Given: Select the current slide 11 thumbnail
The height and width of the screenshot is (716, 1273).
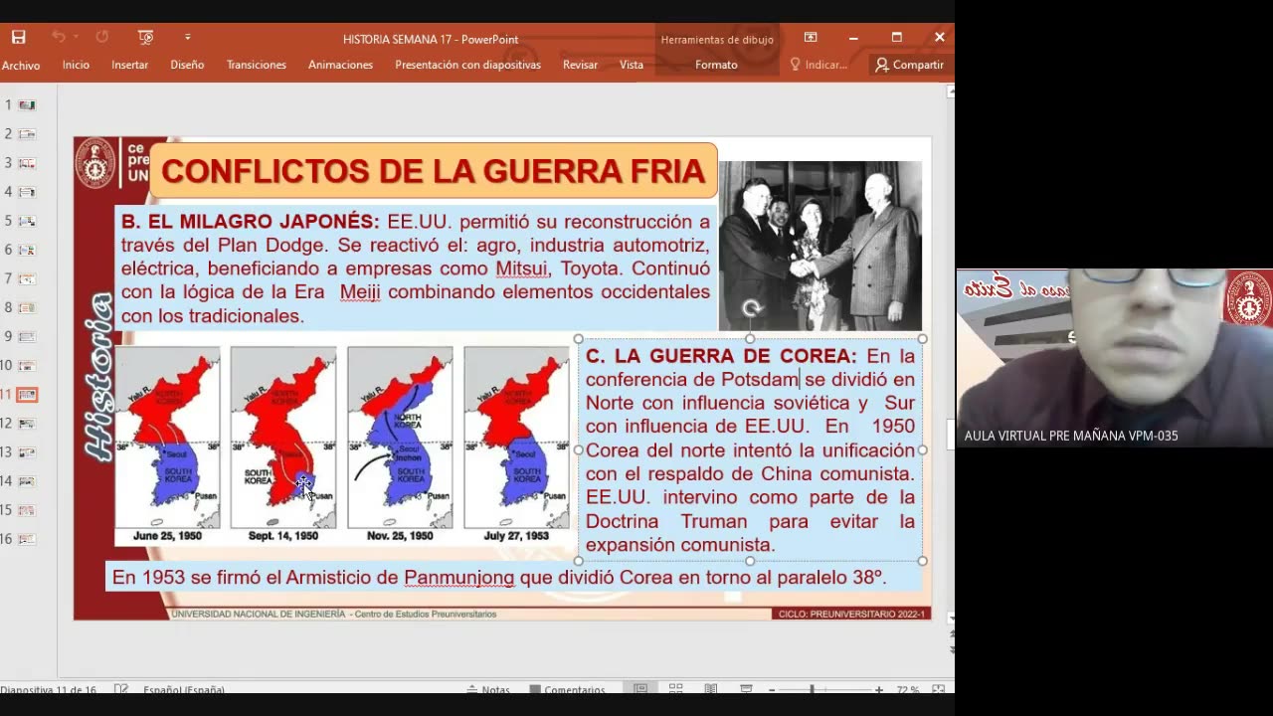Looking at the screenshot, I should point(27,394).
